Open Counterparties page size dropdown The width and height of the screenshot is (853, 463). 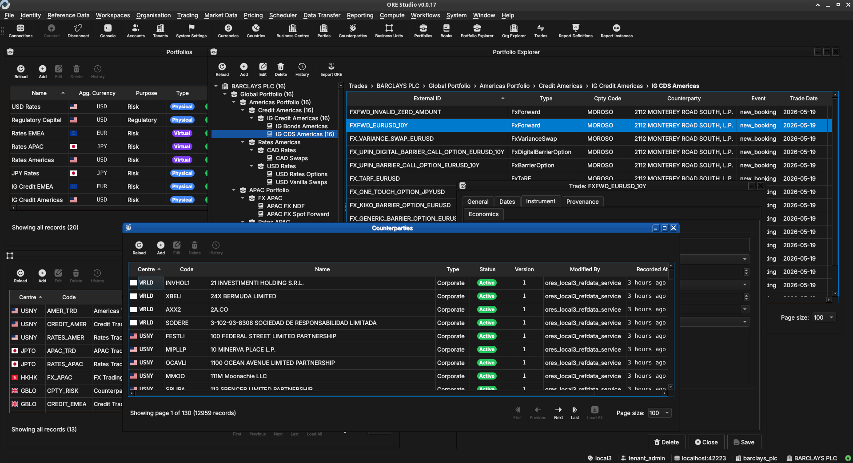coord(659,413)
